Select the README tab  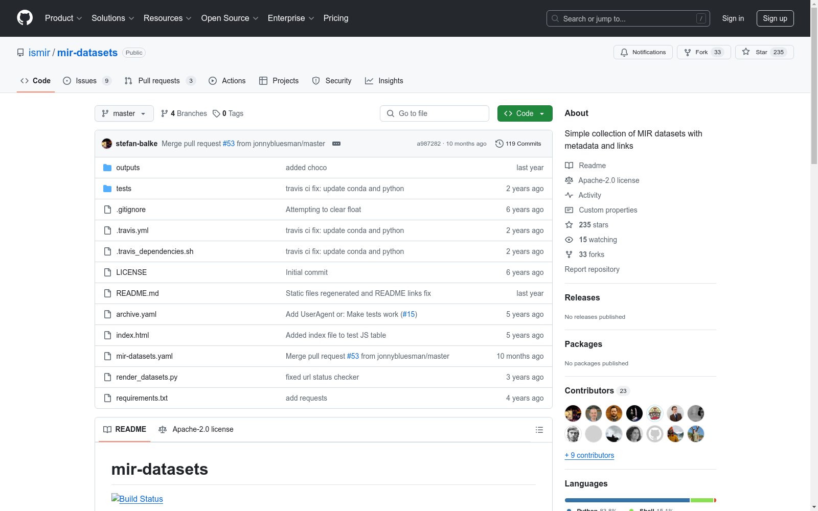coord(125,430)
